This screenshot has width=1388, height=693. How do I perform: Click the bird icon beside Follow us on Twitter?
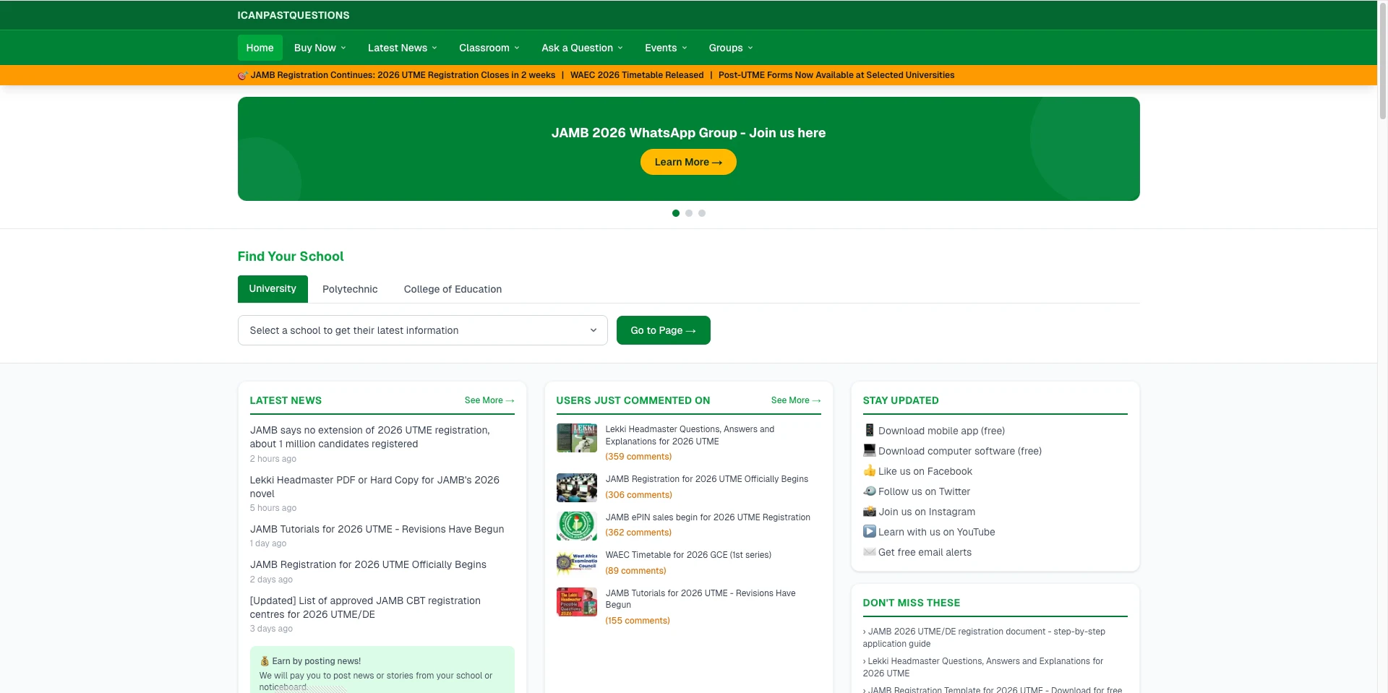(869, 491)
